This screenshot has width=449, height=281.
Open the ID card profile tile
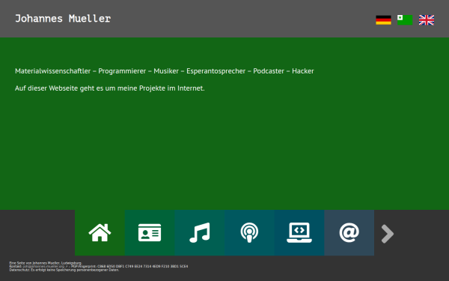coord(150,232)
